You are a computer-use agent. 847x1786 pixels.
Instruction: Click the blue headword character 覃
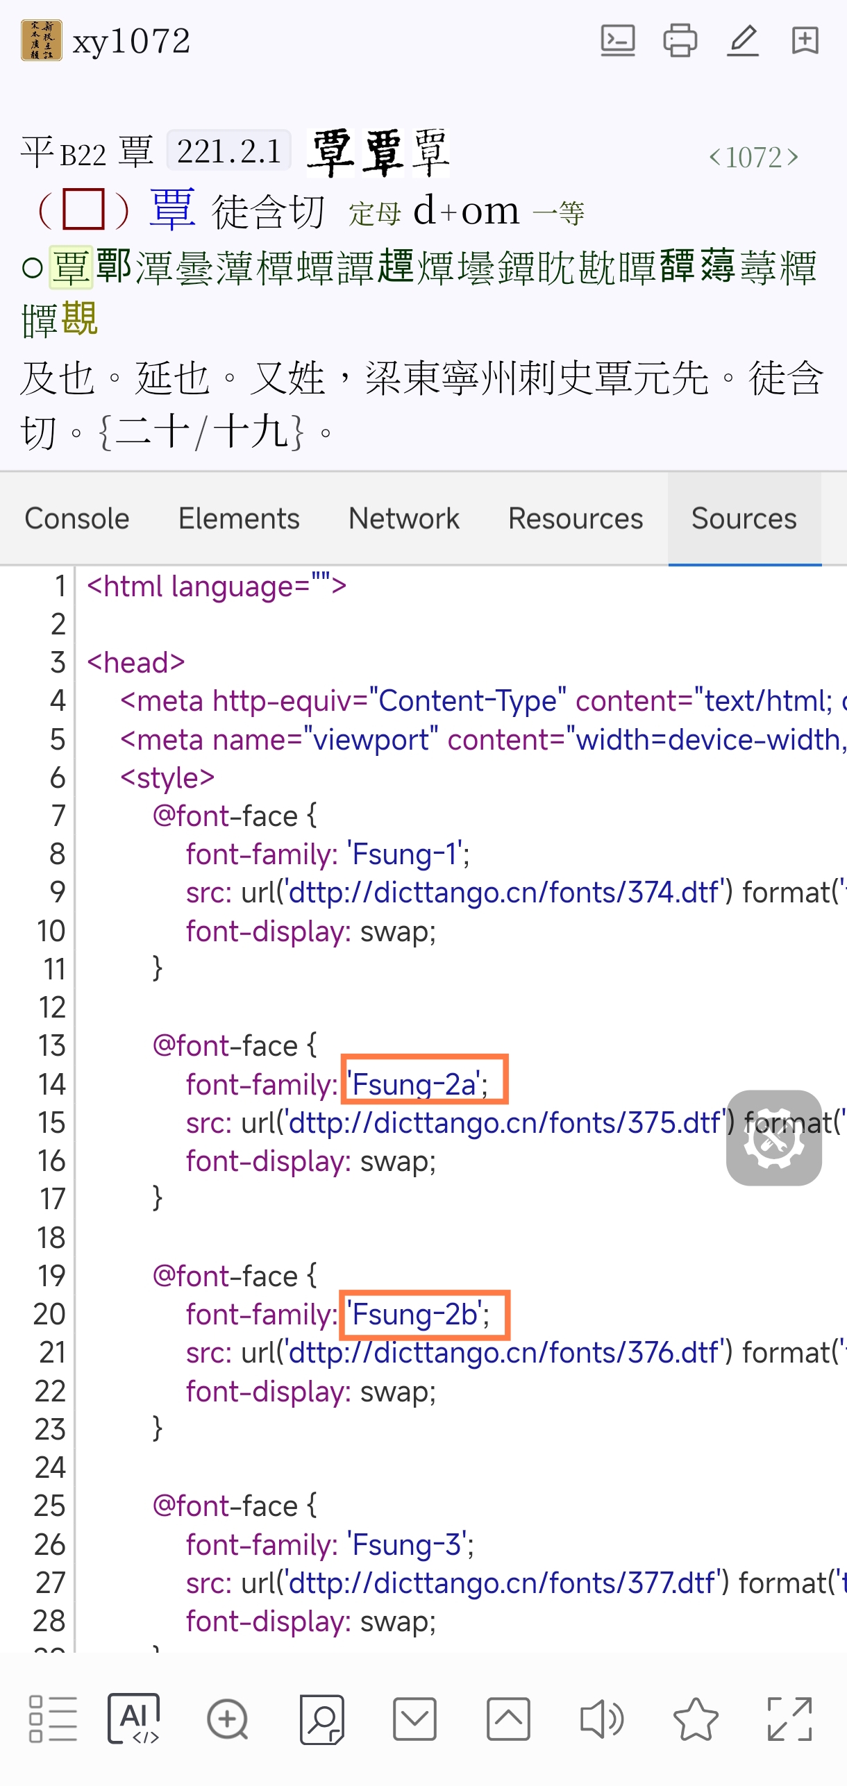tap(172, 210)
